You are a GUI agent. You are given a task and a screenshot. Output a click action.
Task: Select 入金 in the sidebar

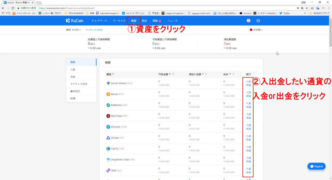(81, 69)
